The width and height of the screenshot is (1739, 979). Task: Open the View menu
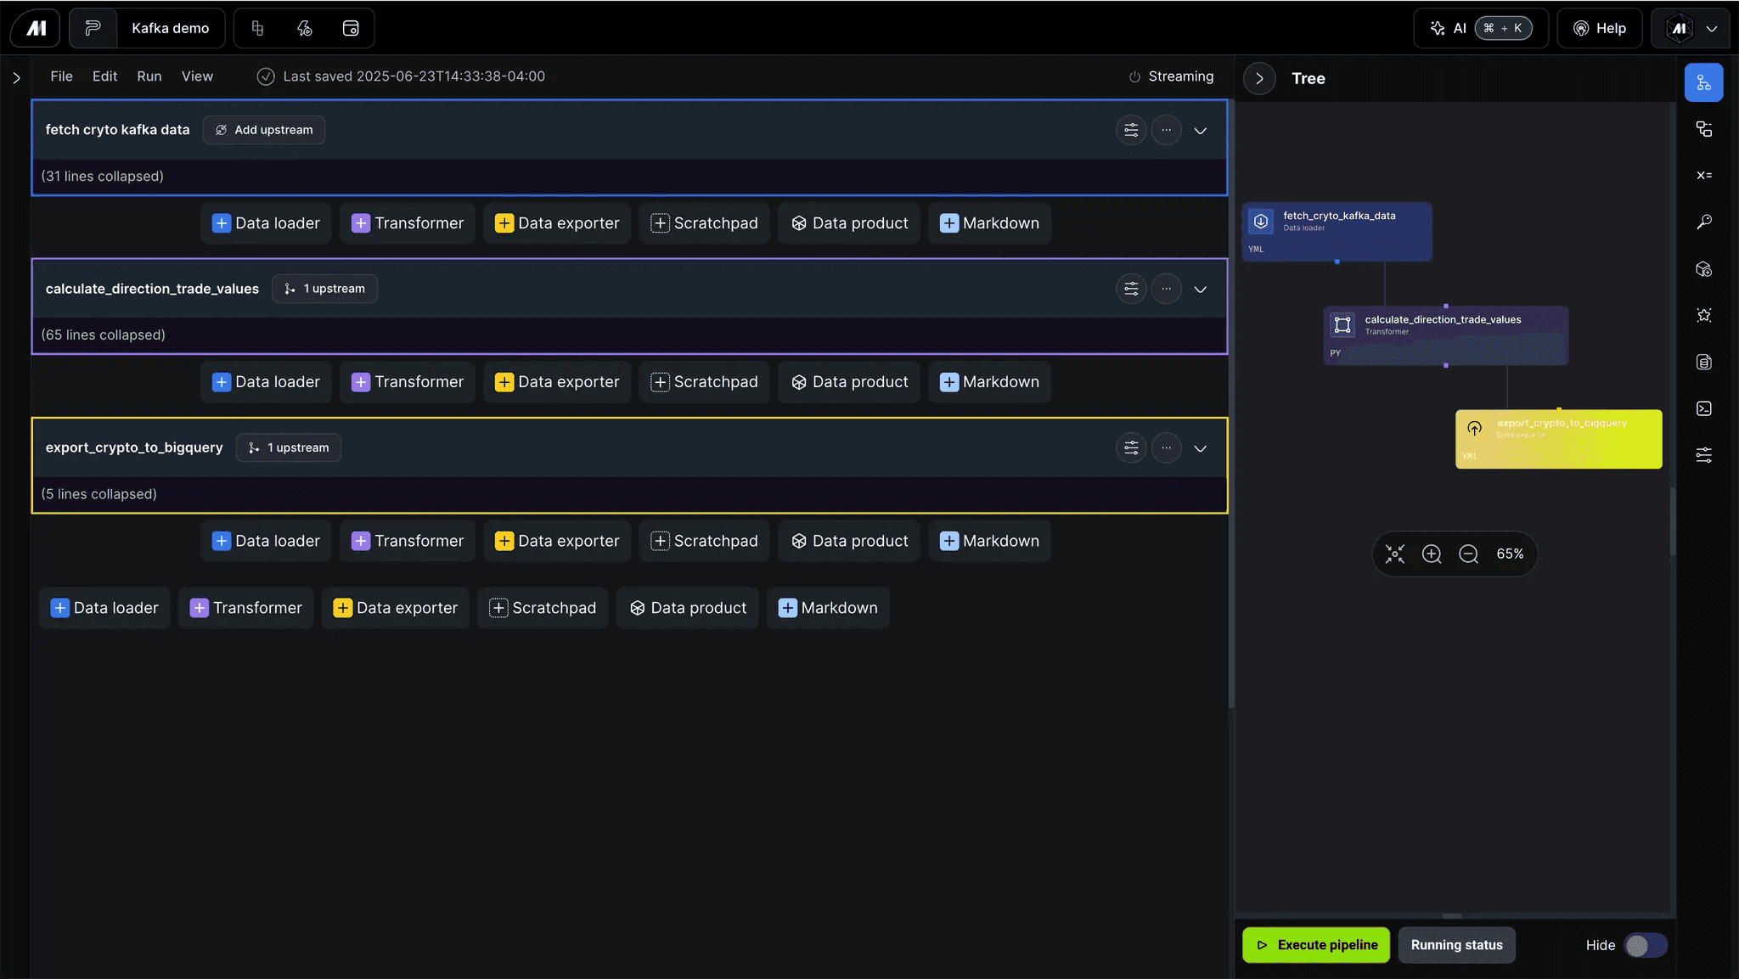[x=197, y=76]
